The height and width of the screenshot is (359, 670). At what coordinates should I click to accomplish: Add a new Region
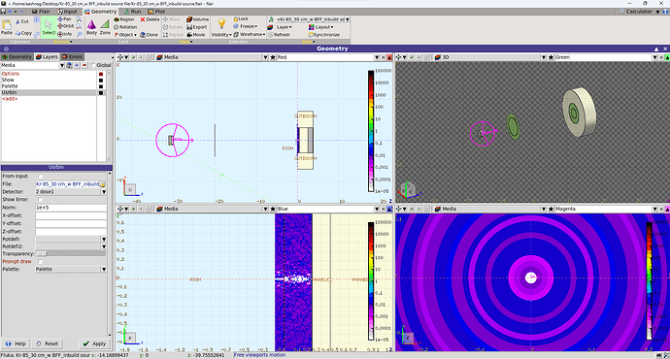coord(124,19)
